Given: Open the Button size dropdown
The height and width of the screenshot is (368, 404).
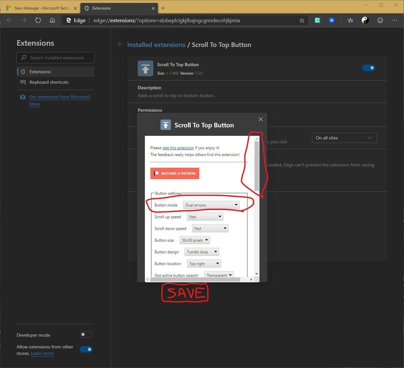Looking at the screenshot, I should (x=195, y=240).
